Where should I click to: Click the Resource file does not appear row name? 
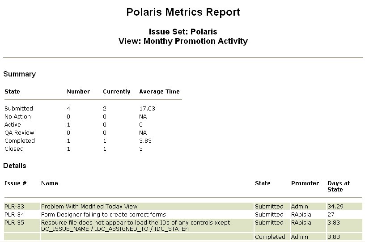pyautogui.click(x=136, y=226)
